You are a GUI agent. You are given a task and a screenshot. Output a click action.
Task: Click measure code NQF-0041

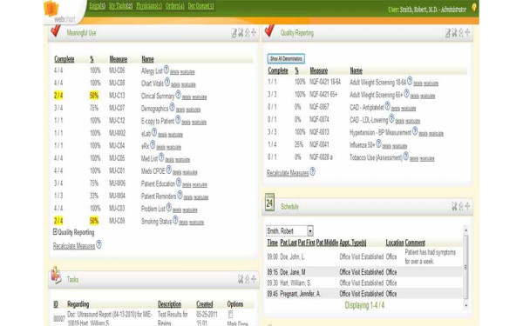pos(319,144)
